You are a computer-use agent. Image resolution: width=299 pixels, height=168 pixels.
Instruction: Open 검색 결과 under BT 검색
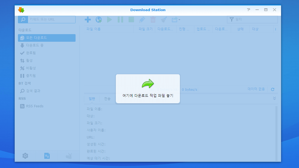click(x=47, y=91)
